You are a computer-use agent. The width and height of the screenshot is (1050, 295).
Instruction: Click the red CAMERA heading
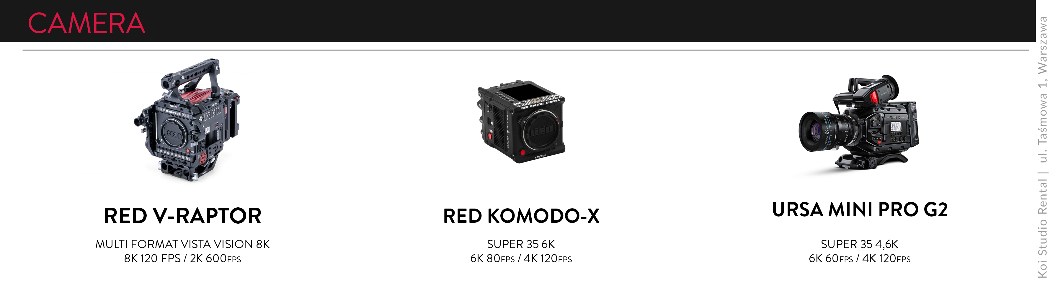click(86, 23)
